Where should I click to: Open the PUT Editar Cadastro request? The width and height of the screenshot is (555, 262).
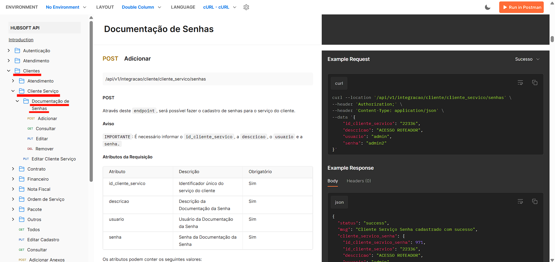coord(39,240)
